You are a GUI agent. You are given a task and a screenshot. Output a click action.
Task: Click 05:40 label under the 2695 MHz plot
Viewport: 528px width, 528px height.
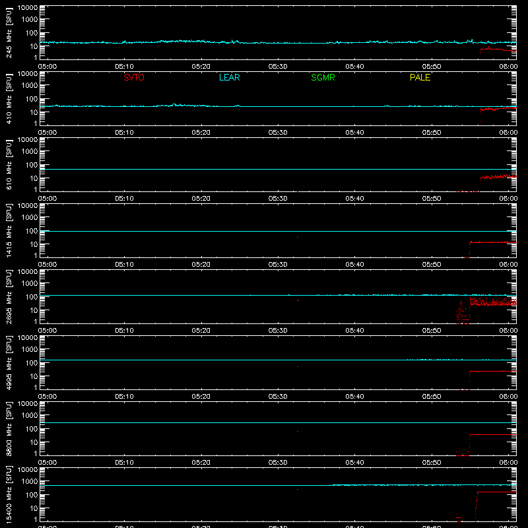pos(354,331)
